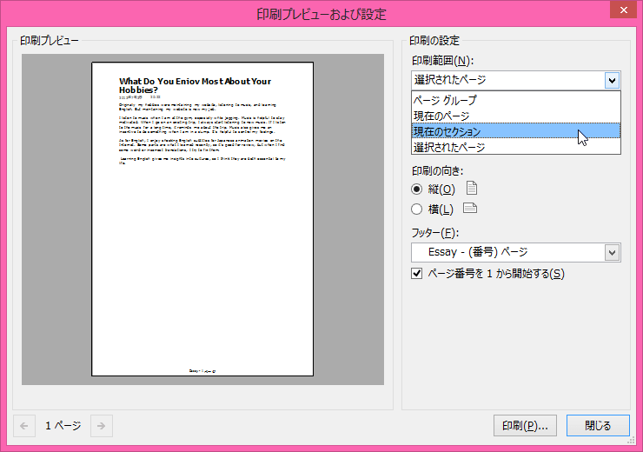Click the dialog resize grip corner
Viewport: 643px width, 452px height.
pos(632,441)
